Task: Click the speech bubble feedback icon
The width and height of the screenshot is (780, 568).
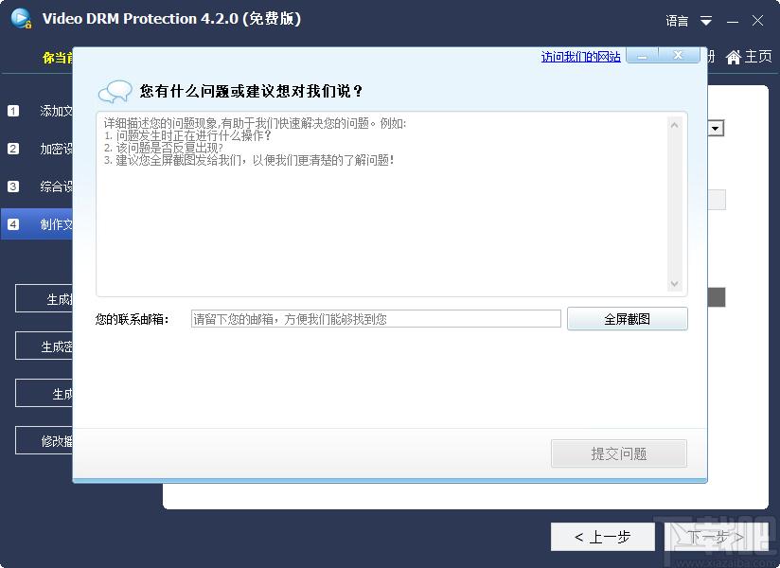Action: pos(115,92)
